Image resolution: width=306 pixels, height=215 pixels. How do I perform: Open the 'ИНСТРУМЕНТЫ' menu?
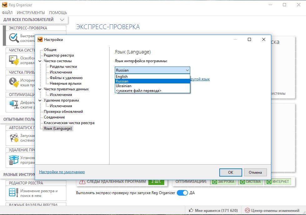pyautogui.click(x=31, y=13)
